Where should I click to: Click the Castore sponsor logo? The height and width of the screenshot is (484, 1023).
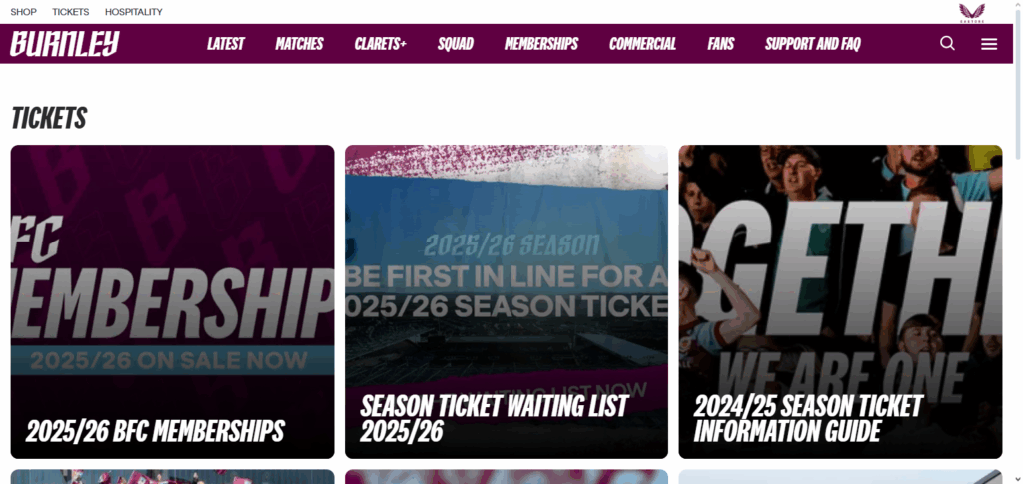[x=971, y=12]
